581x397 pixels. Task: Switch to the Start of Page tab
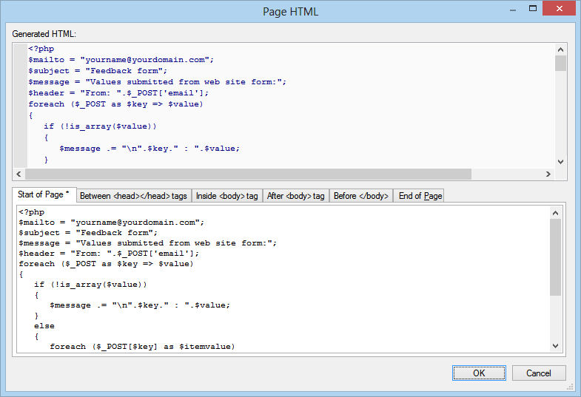[x=44, y=194]
